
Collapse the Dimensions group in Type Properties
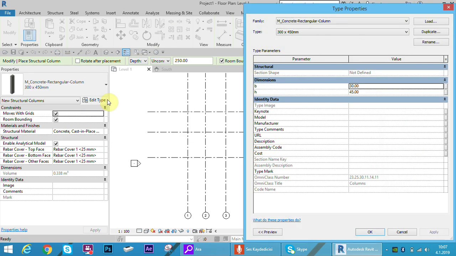pyautogui.click(x=445, y=80)
